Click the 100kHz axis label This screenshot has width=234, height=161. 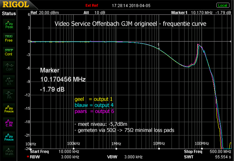coord(74,144)
